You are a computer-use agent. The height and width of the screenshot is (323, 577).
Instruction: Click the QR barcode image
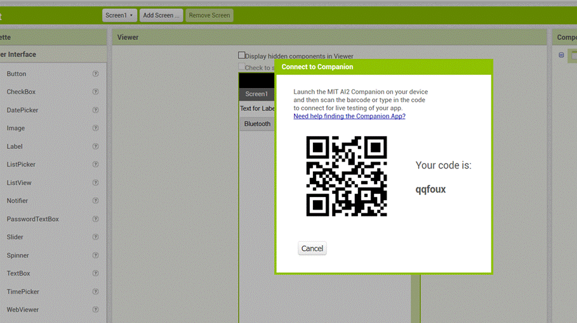tap(347, 176)
